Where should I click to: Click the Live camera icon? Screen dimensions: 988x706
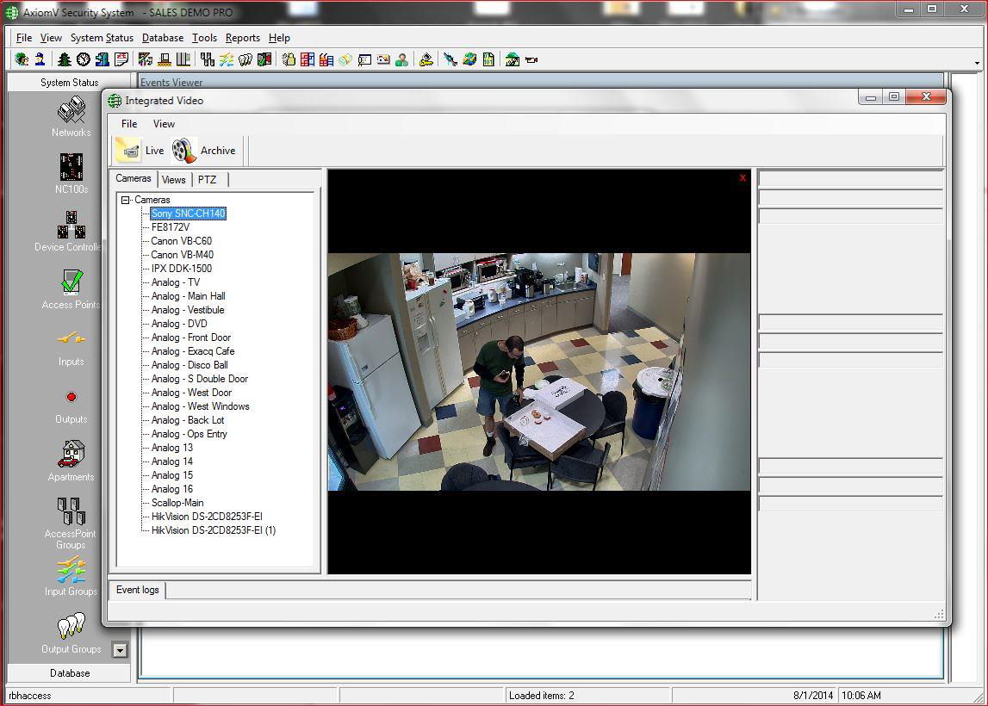(x=129, y=151)
